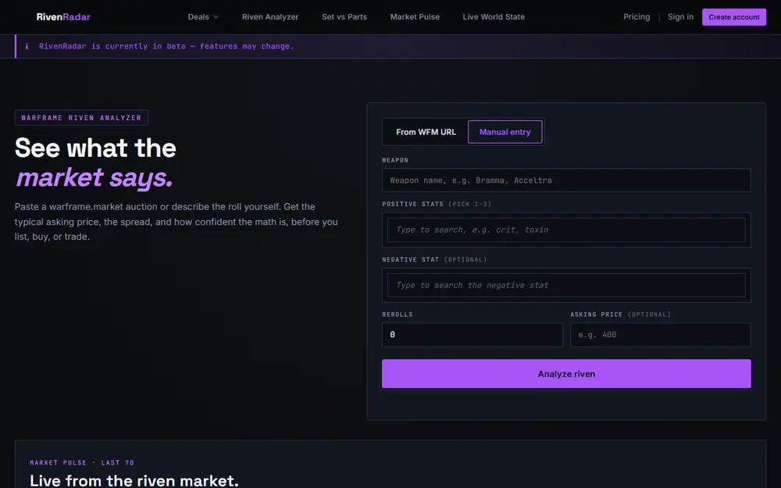Click the Analyze riven button

[x=566, y=373]
